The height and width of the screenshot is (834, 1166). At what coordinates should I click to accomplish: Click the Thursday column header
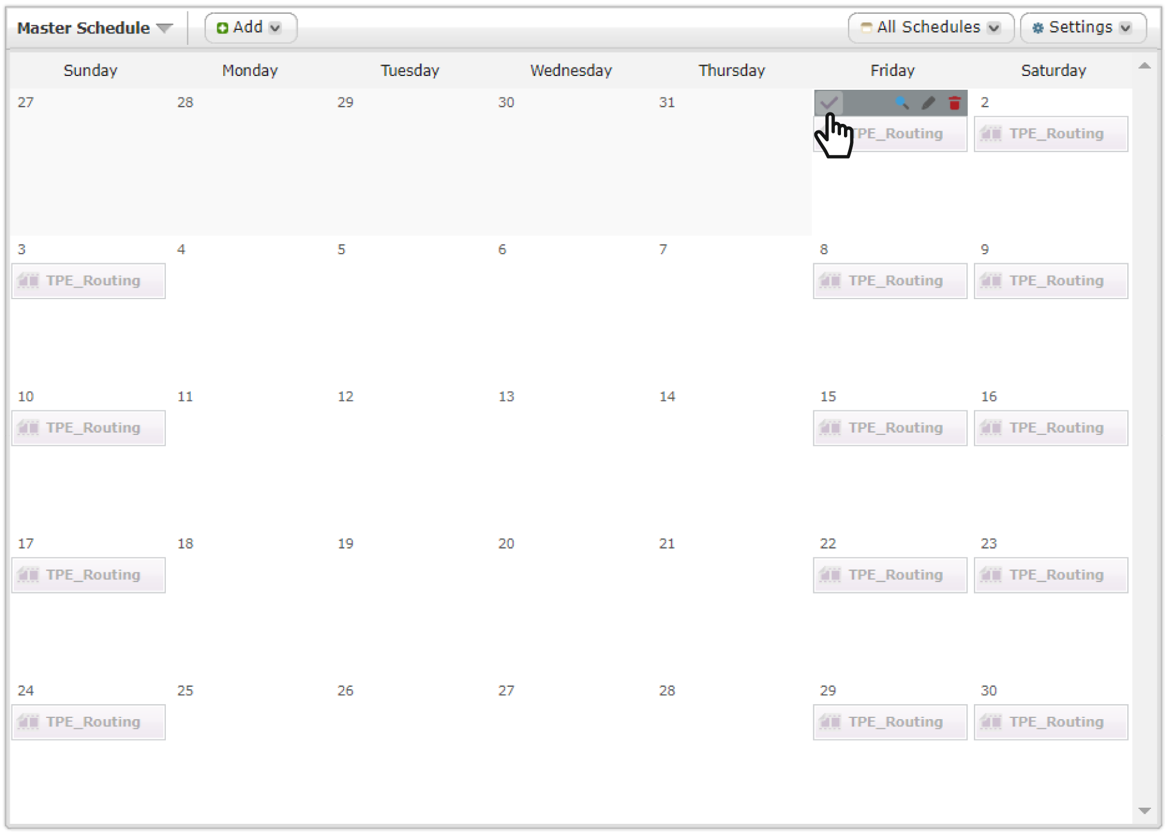pos(732,71)
